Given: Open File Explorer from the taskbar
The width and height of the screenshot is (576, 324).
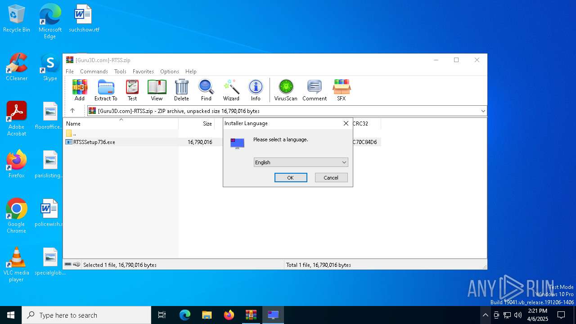Looking at the screenshot, I should point(207,315).
